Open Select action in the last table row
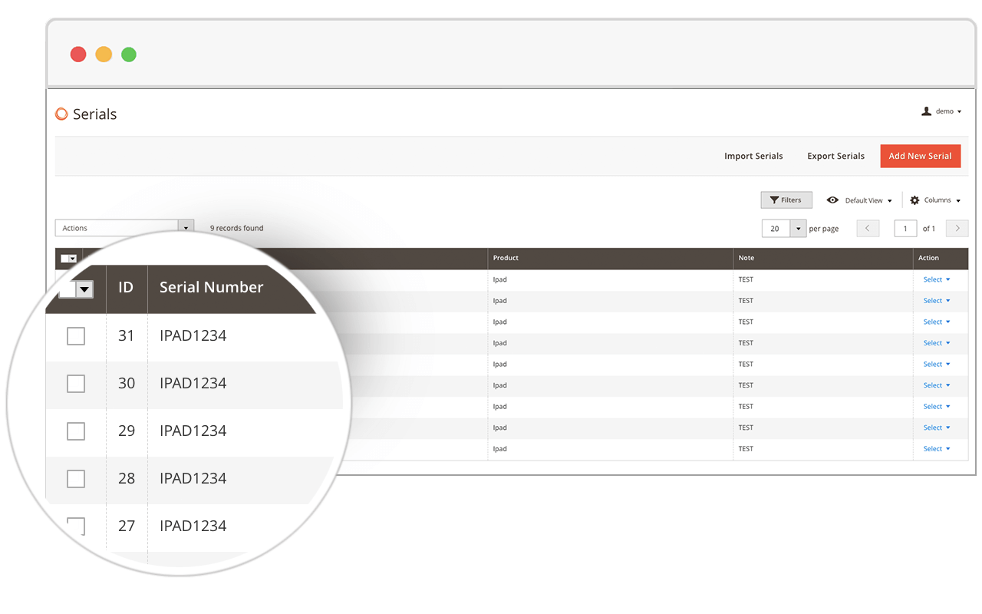The width and height of the screenshot is (982, 614). click(937, 449)
